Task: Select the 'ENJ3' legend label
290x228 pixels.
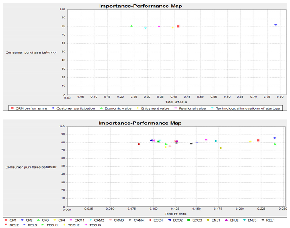Action: 252,220
